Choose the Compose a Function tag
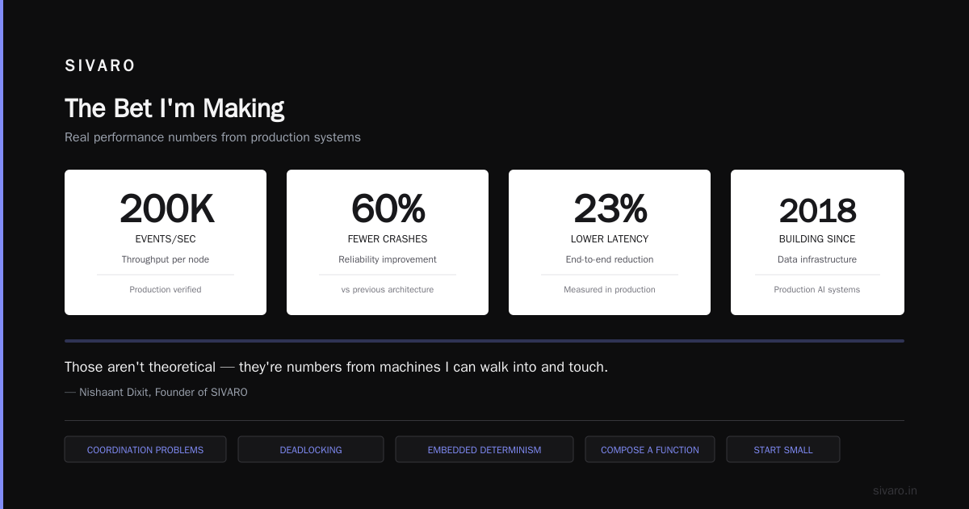 [650, 450]
